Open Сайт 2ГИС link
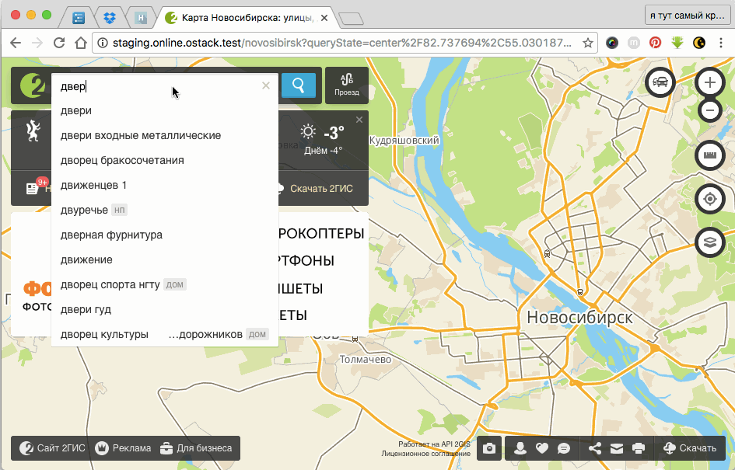The image size is (735, 470). [x=53, y=448]
